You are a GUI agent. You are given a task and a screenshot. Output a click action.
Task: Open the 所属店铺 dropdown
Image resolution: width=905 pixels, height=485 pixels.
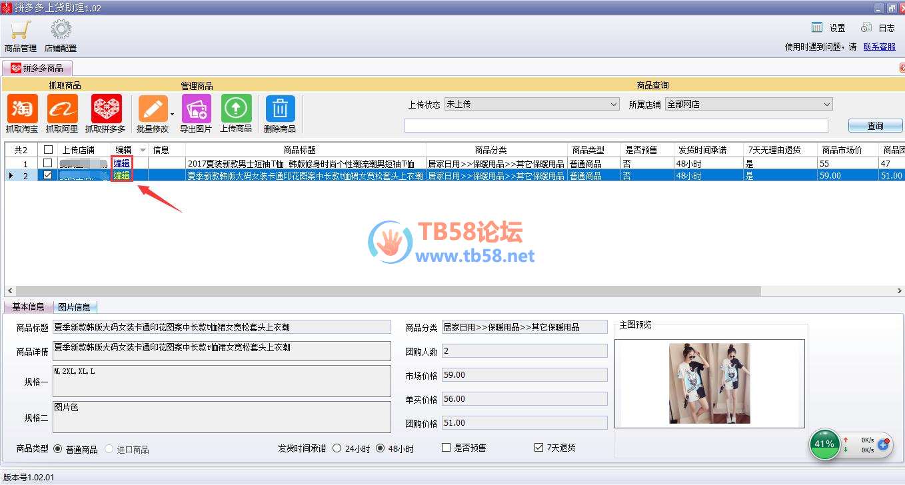pyautogui.click(x=749, y=105)
